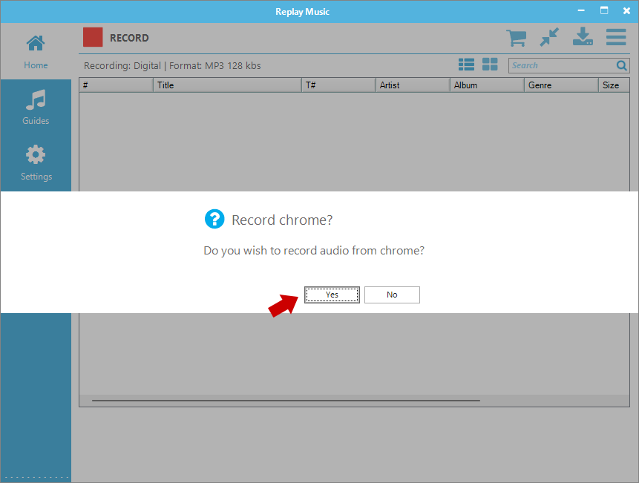This screenshot has height=483, width=639.
Task: Open the Guides music note section
Action: click(36, 107)
